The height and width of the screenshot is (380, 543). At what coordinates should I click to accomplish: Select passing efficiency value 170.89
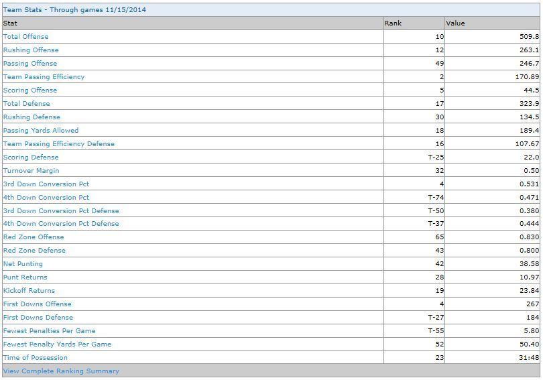click(527, 77)
